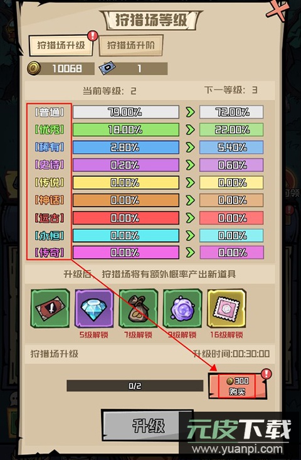Tap the sword ticket reward icon
This screenshot has width=301, height=460.
[50, 308]
